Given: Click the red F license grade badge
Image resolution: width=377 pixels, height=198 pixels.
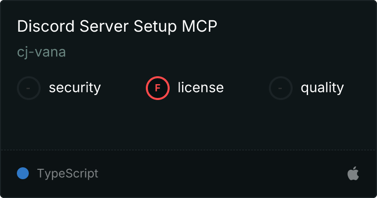Looking at the screenshot, I should [158, 88].
